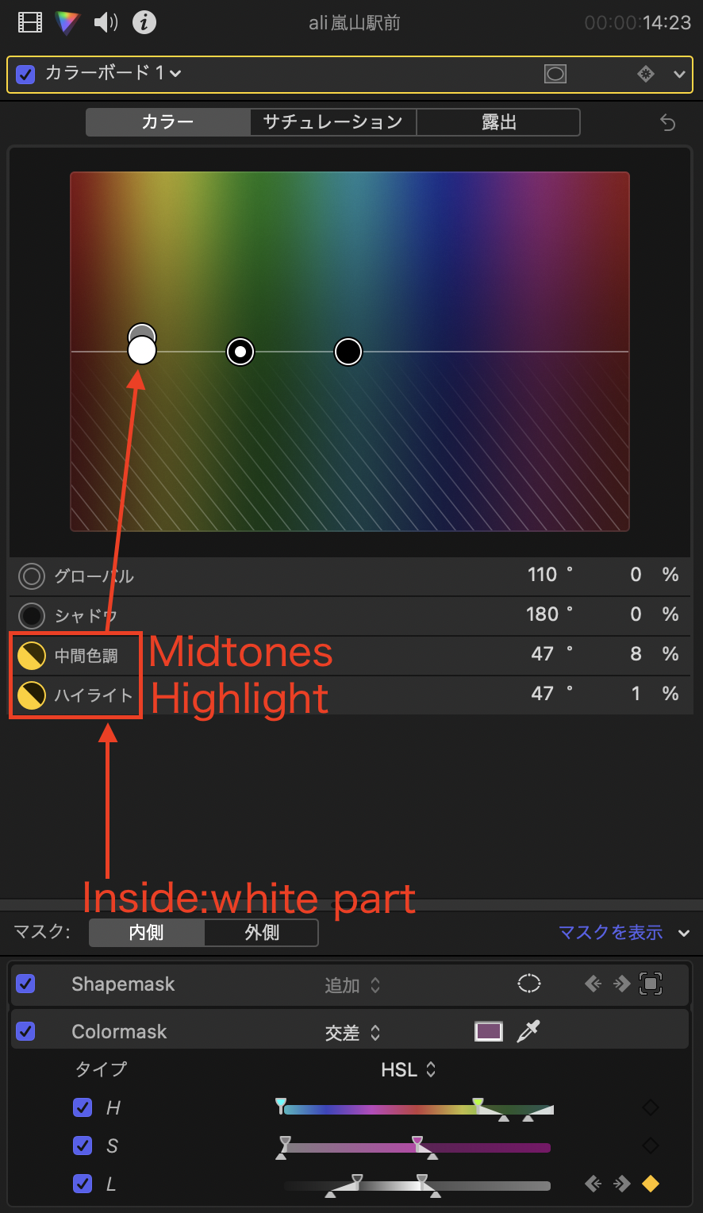Screen dimensions: 703x1213
Task: Select the 外側 mask button
Action: click(261, 932)
